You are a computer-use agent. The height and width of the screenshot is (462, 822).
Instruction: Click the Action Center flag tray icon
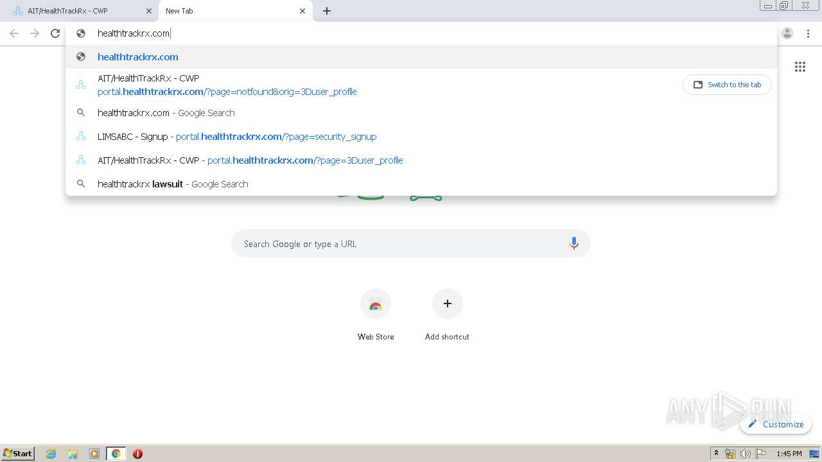tap(761, 454)
